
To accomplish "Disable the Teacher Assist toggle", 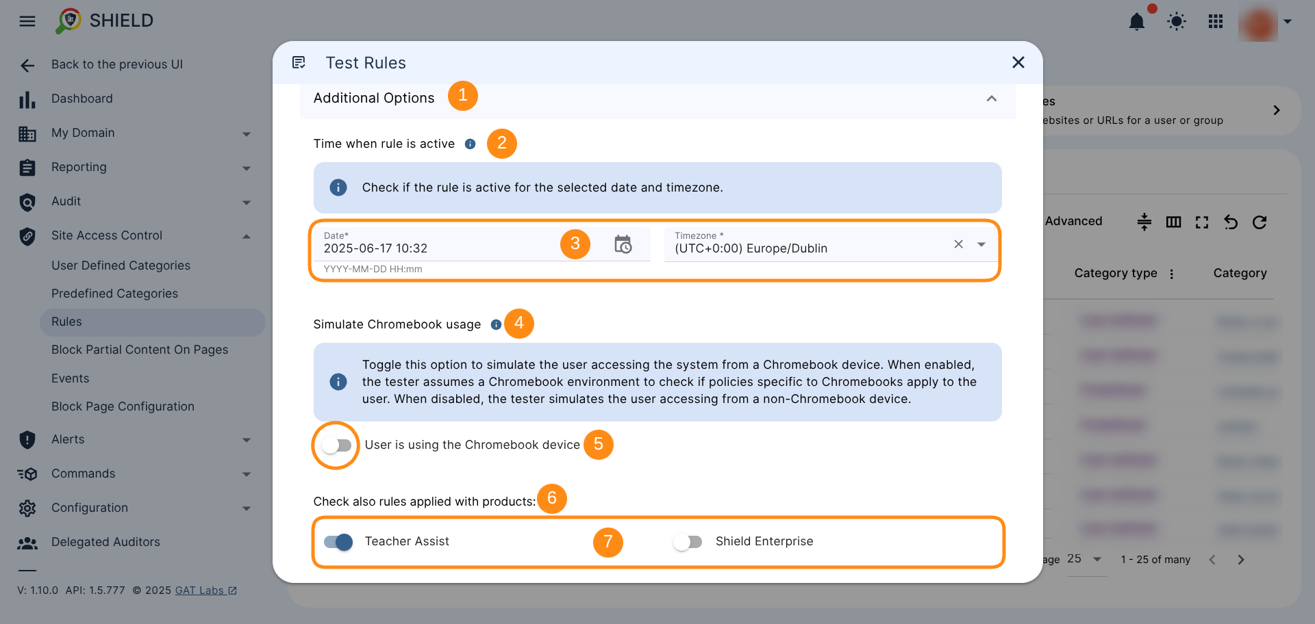I will pos(338,542).
